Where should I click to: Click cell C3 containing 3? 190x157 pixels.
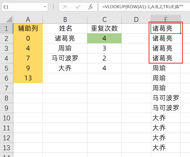[x=104, y=49]
